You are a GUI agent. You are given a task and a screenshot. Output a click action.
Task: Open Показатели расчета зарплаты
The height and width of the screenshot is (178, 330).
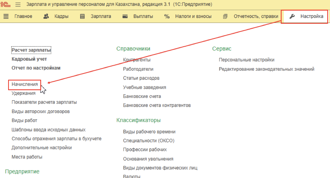[44, 102]
